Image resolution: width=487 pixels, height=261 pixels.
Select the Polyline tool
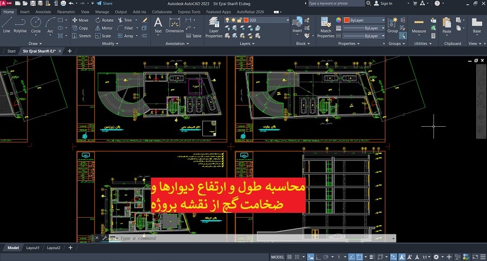[20, 25]
